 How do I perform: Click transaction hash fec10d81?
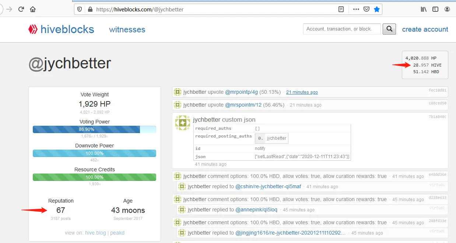tap(438, 90)
